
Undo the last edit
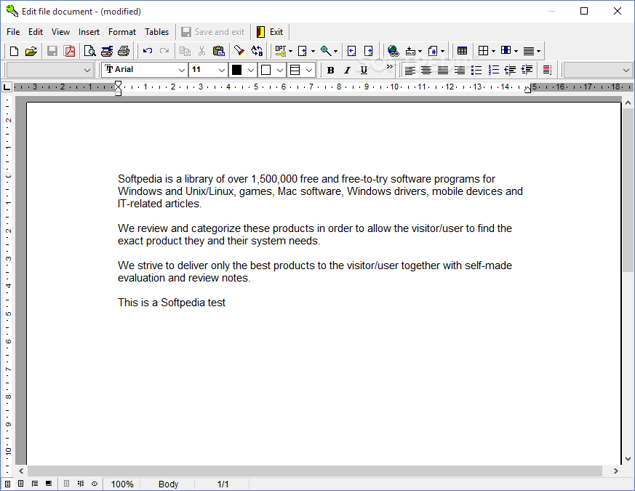[x=148, y=51]
